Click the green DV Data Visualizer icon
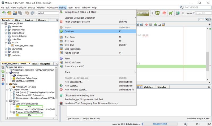 [x=157, y=13]
